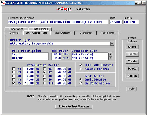Uncheck attenuation cell #6 checkbox

tap(44, 69)
